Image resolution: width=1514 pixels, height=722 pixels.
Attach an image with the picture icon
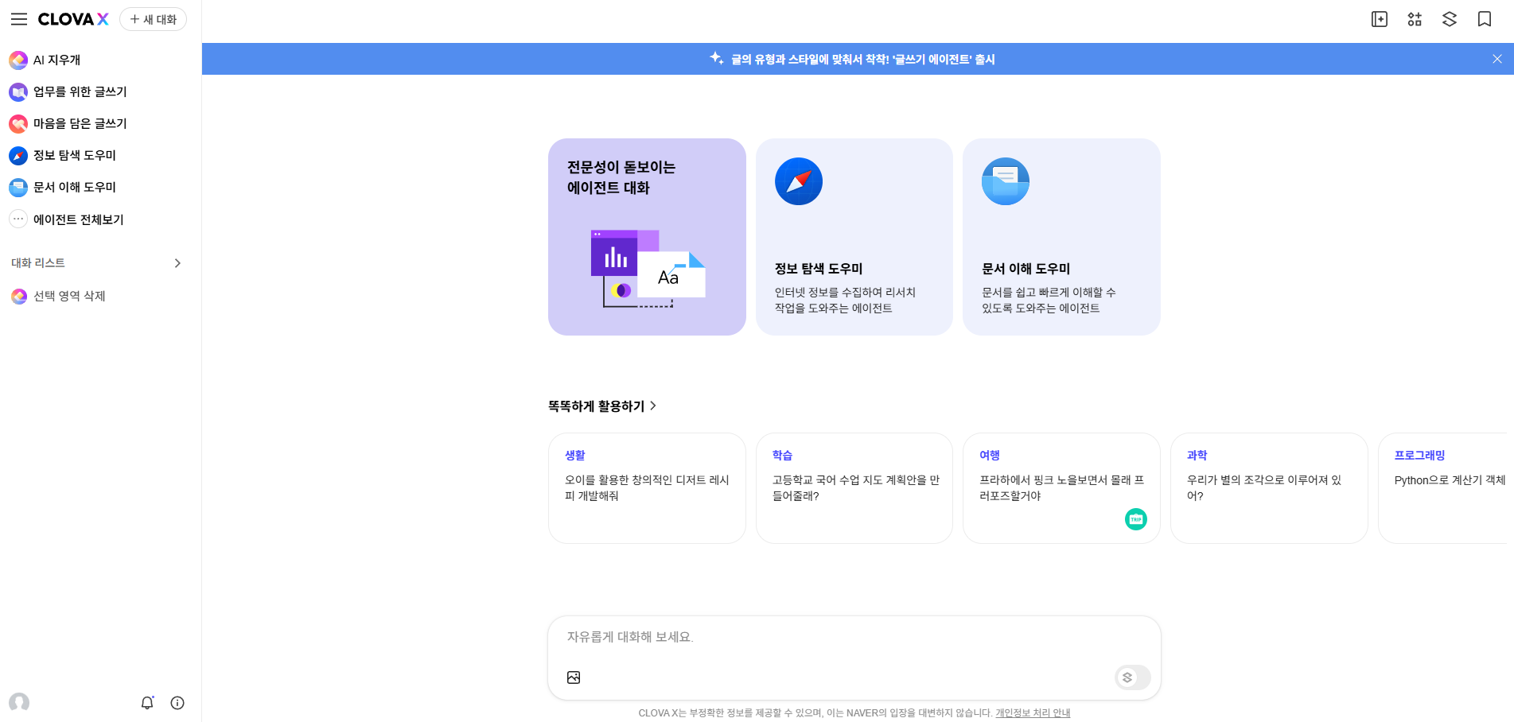(574, 677)
